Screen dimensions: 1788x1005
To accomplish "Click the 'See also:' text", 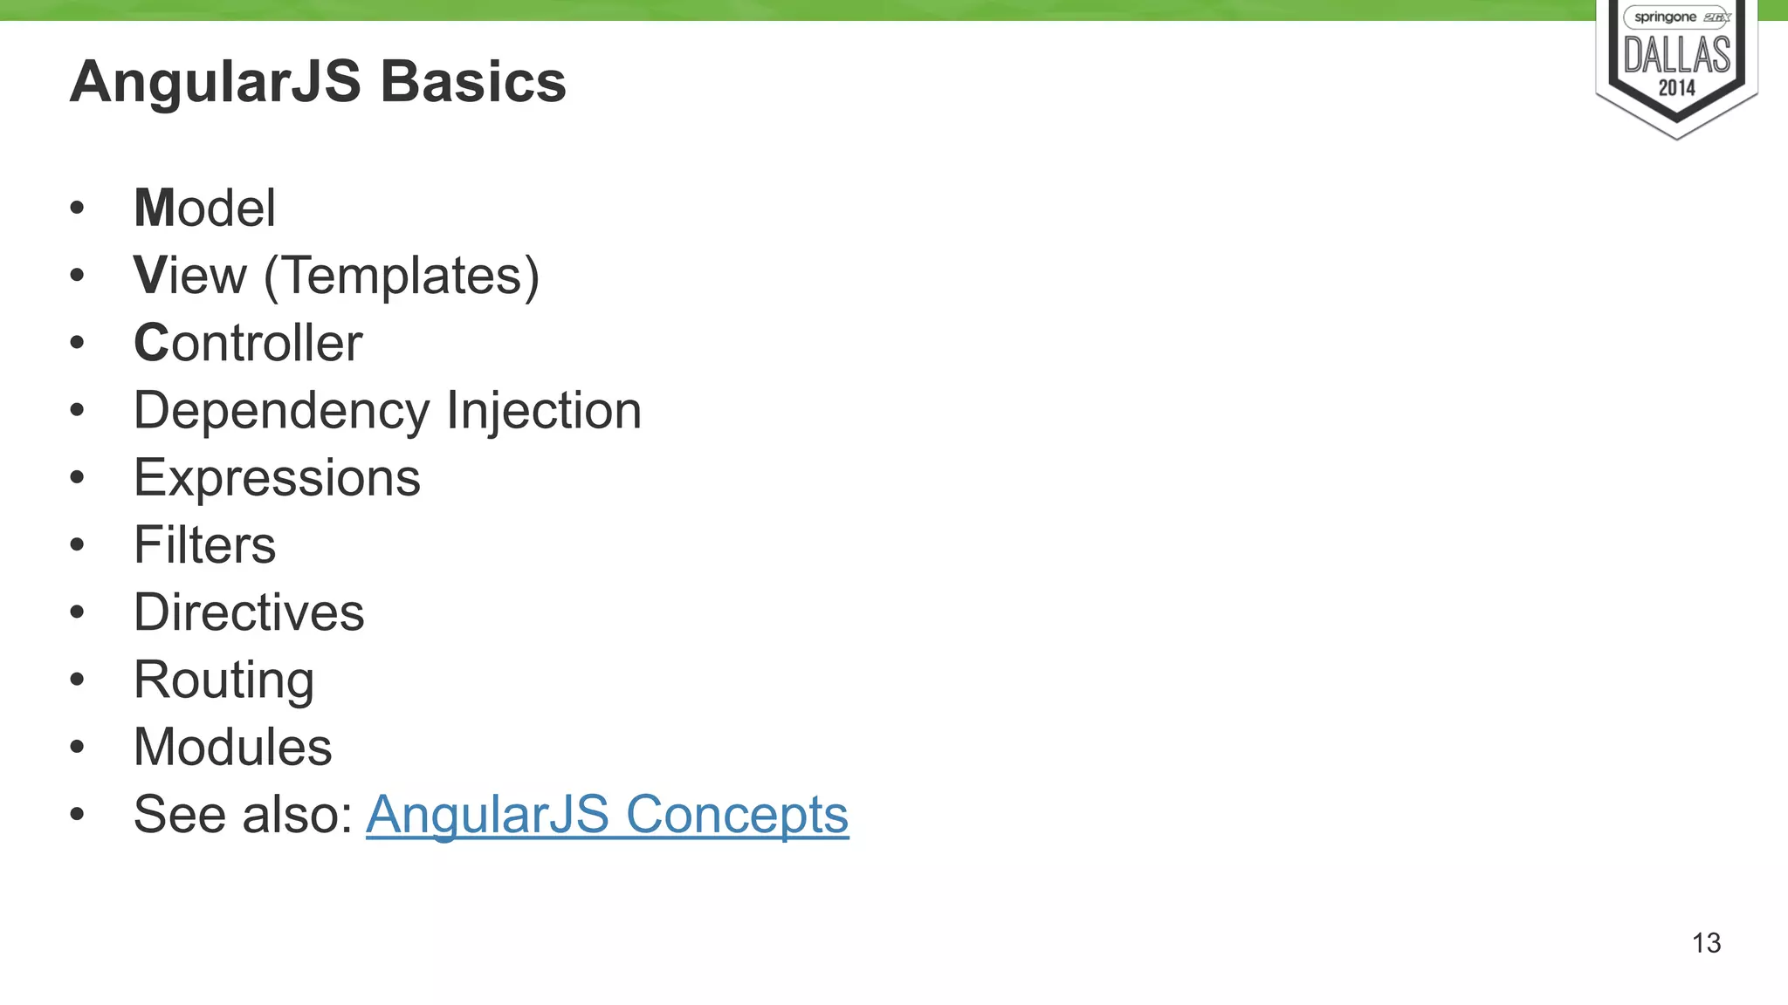I will coord(243,815).
